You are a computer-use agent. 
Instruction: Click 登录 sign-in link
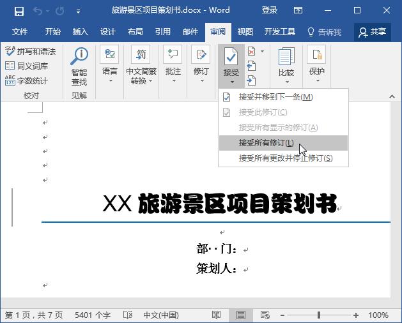[x=270, y=10]
